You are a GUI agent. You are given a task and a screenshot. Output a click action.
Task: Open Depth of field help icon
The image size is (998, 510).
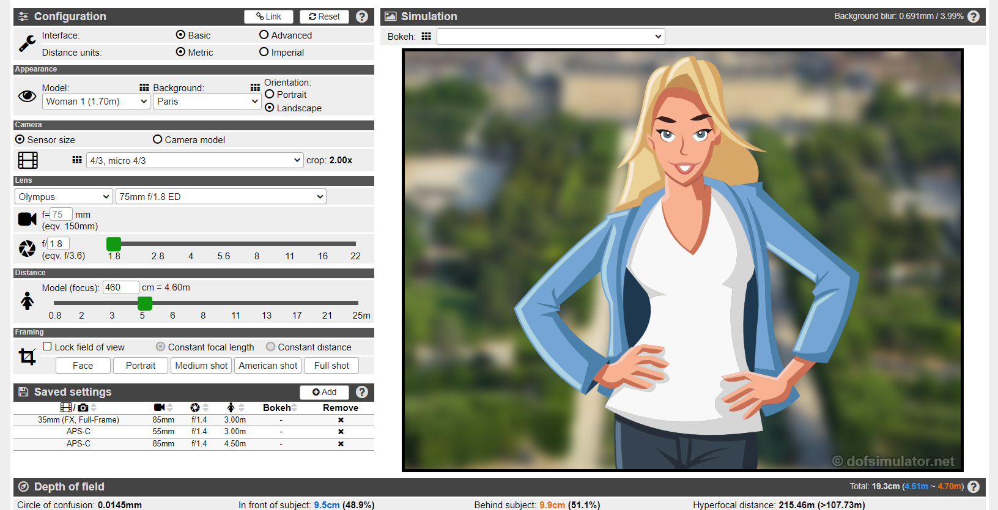(974, 487)
